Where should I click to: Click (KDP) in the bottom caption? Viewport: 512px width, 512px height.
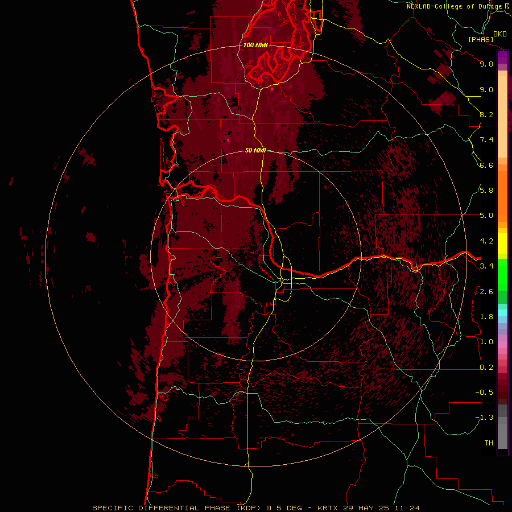click(x=250, y=508)
